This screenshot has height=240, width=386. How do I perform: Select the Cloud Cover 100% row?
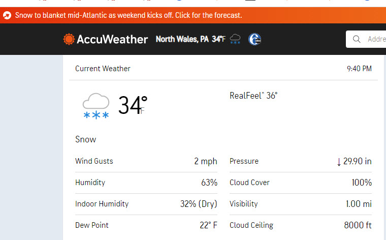(x=301, y=183)
